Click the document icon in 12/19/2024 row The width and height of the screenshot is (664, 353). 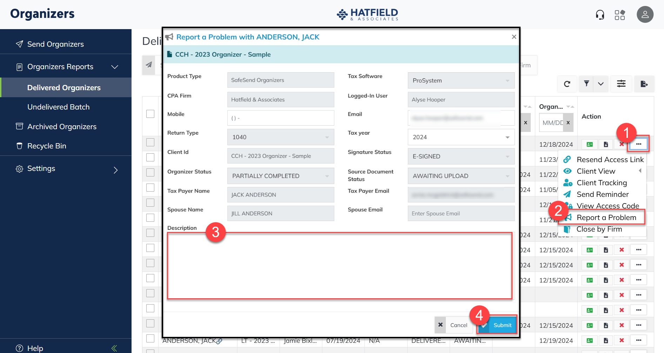606,340
